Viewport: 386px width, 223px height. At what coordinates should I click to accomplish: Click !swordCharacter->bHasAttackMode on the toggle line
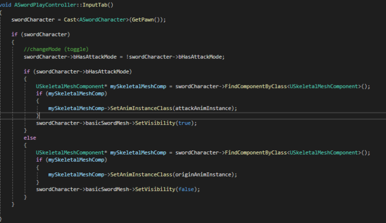(x=174, y=57)
